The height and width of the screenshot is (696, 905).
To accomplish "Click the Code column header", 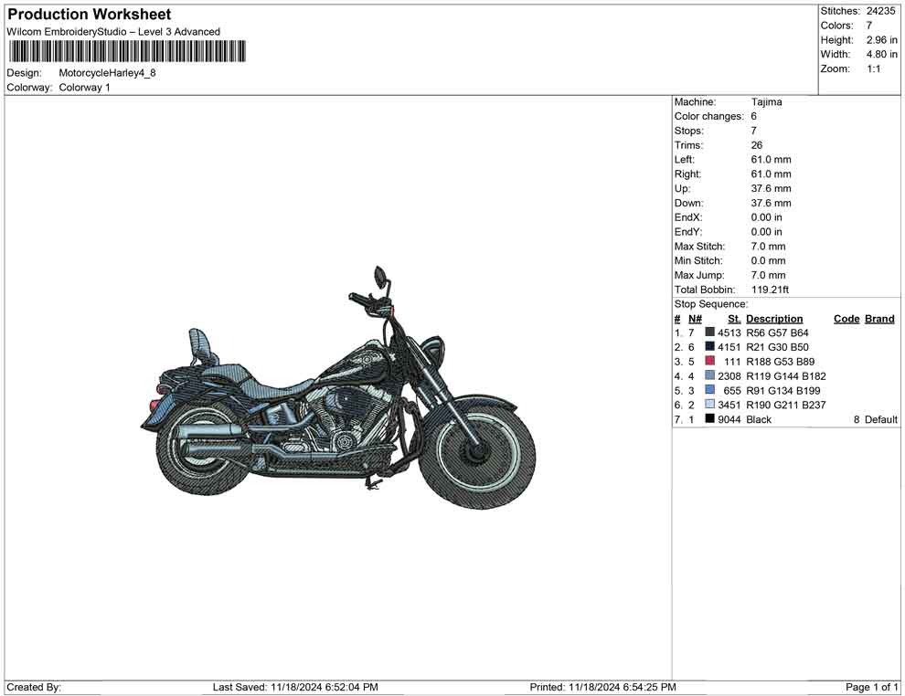I will click(x=846, y=318).
